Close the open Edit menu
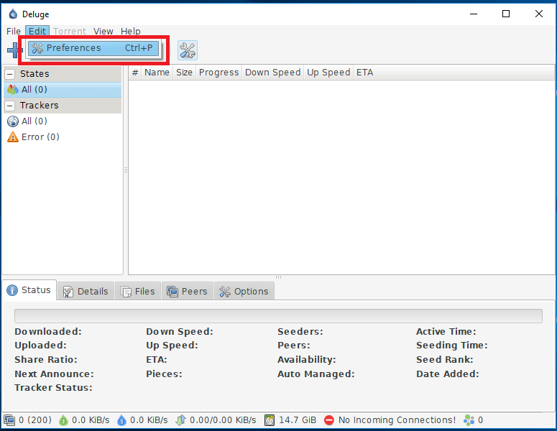 pyautogui.click(x=37, y=31)
